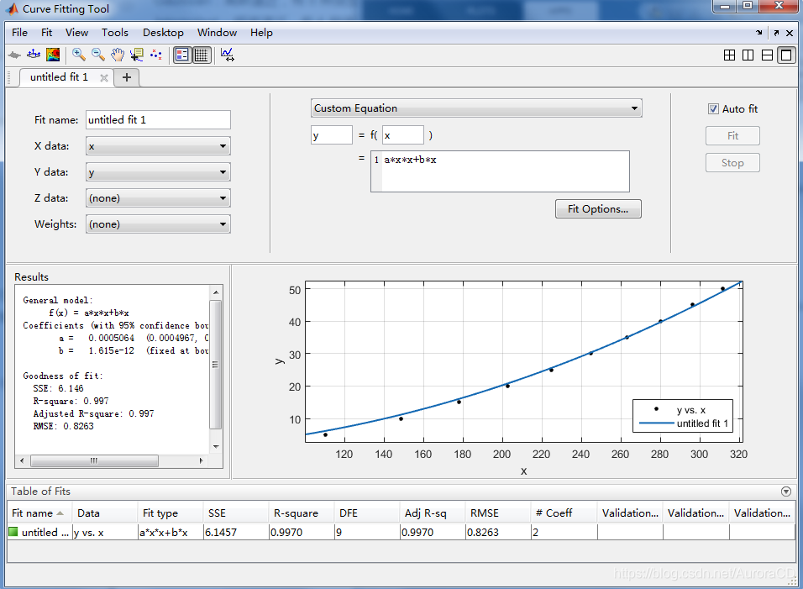
Task: Open the Custom Equation fit type dropdown
Action: (476, 108)
